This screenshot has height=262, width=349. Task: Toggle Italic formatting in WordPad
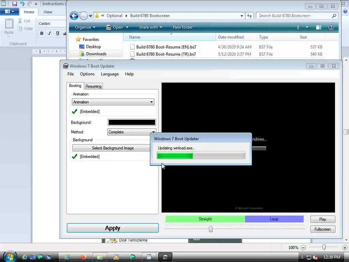click(50, 33)
